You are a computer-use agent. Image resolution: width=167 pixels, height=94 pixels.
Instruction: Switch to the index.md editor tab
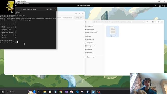click(79, 17)
